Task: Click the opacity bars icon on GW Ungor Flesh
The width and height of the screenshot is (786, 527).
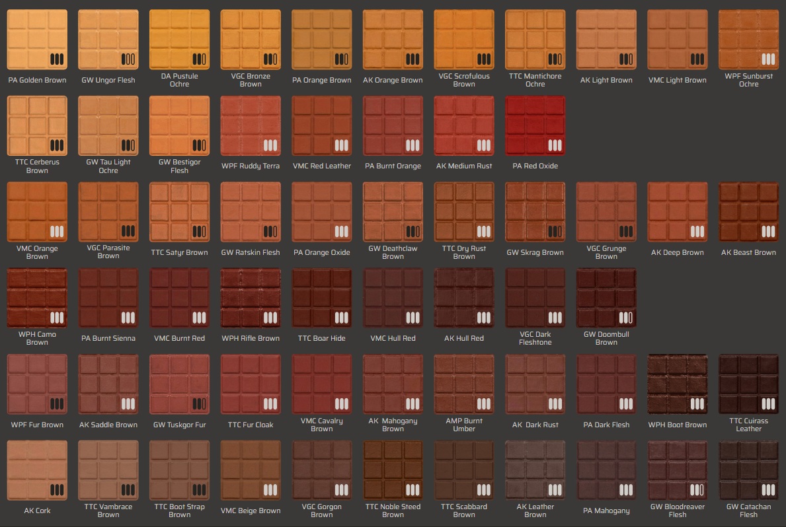Action: pyautogui.click(x=128, y=59)
